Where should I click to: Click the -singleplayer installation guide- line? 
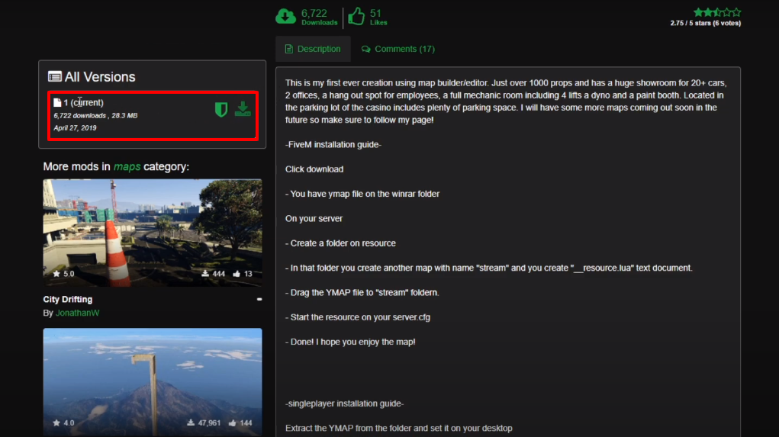click(344, 403)
